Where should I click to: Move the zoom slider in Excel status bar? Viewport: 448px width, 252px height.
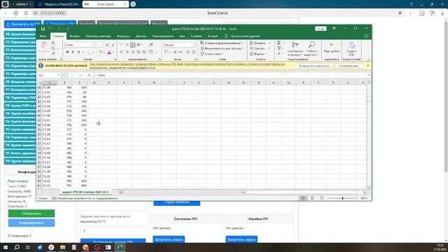pos(342,198)
